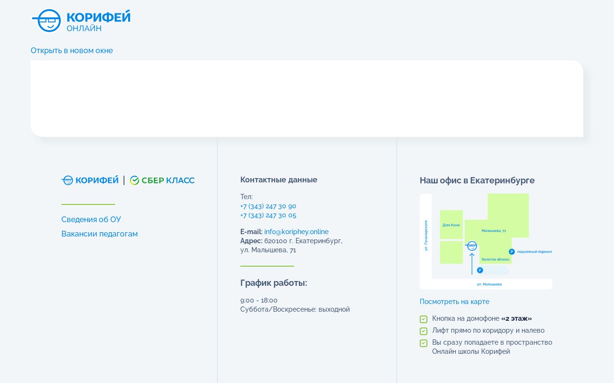The height and width of the screenshot is (383, 614).
Task: Click the info@koriphey.online email link
Action: (296, 232)
